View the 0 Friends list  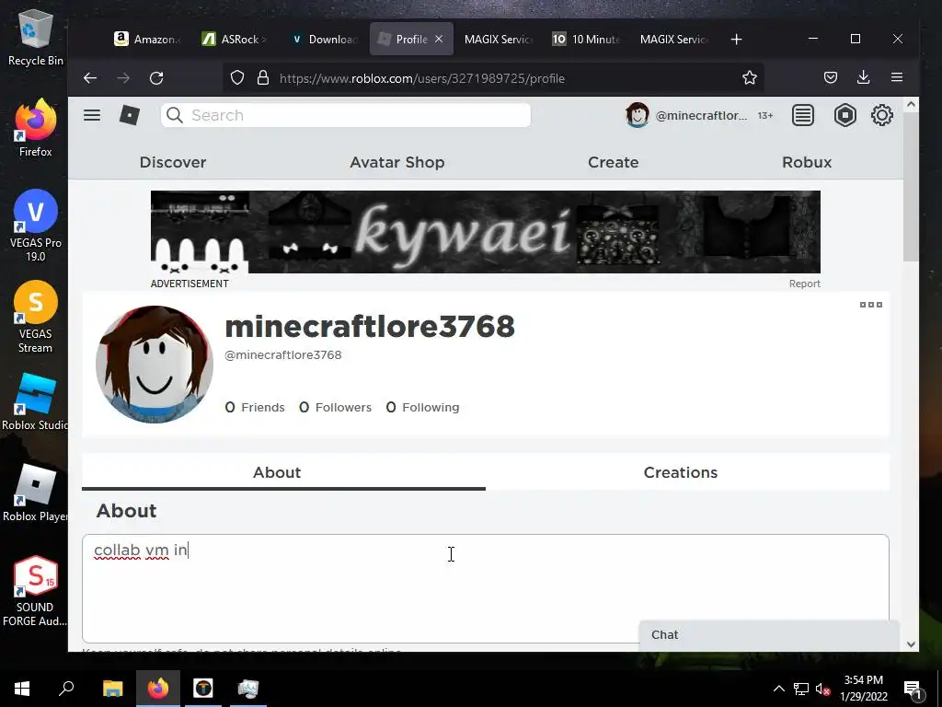(x=255, y=407)
